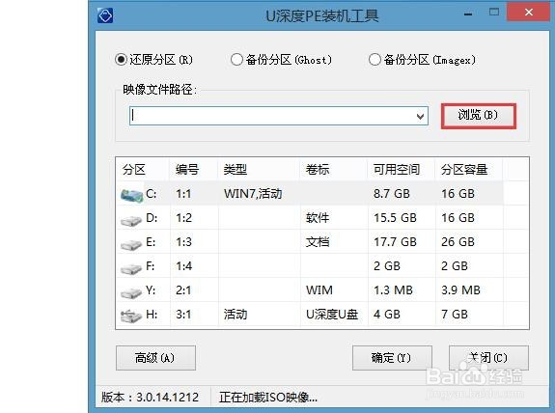Select the D: drive icon
This screenshot has width=555, height=413.
point(131,220)
